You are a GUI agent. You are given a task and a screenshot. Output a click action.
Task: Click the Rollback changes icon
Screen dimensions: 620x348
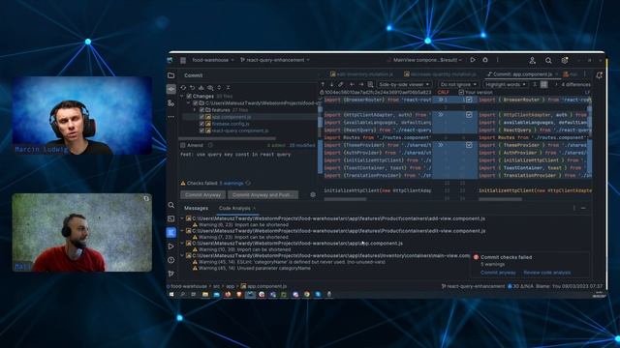point(192,88)
